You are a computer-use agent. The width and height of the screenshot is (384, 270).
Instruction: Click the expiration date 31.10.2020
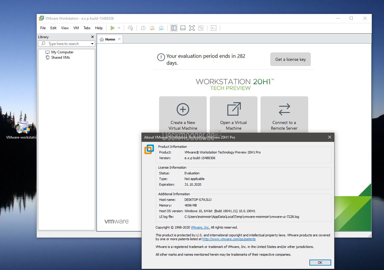[193, 184]
